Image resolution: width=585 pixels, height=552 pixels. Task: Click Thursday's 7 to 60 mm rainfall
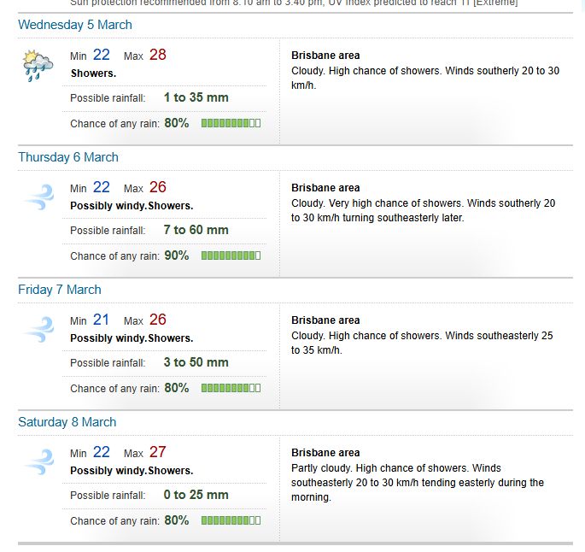(x=196, y=230)
